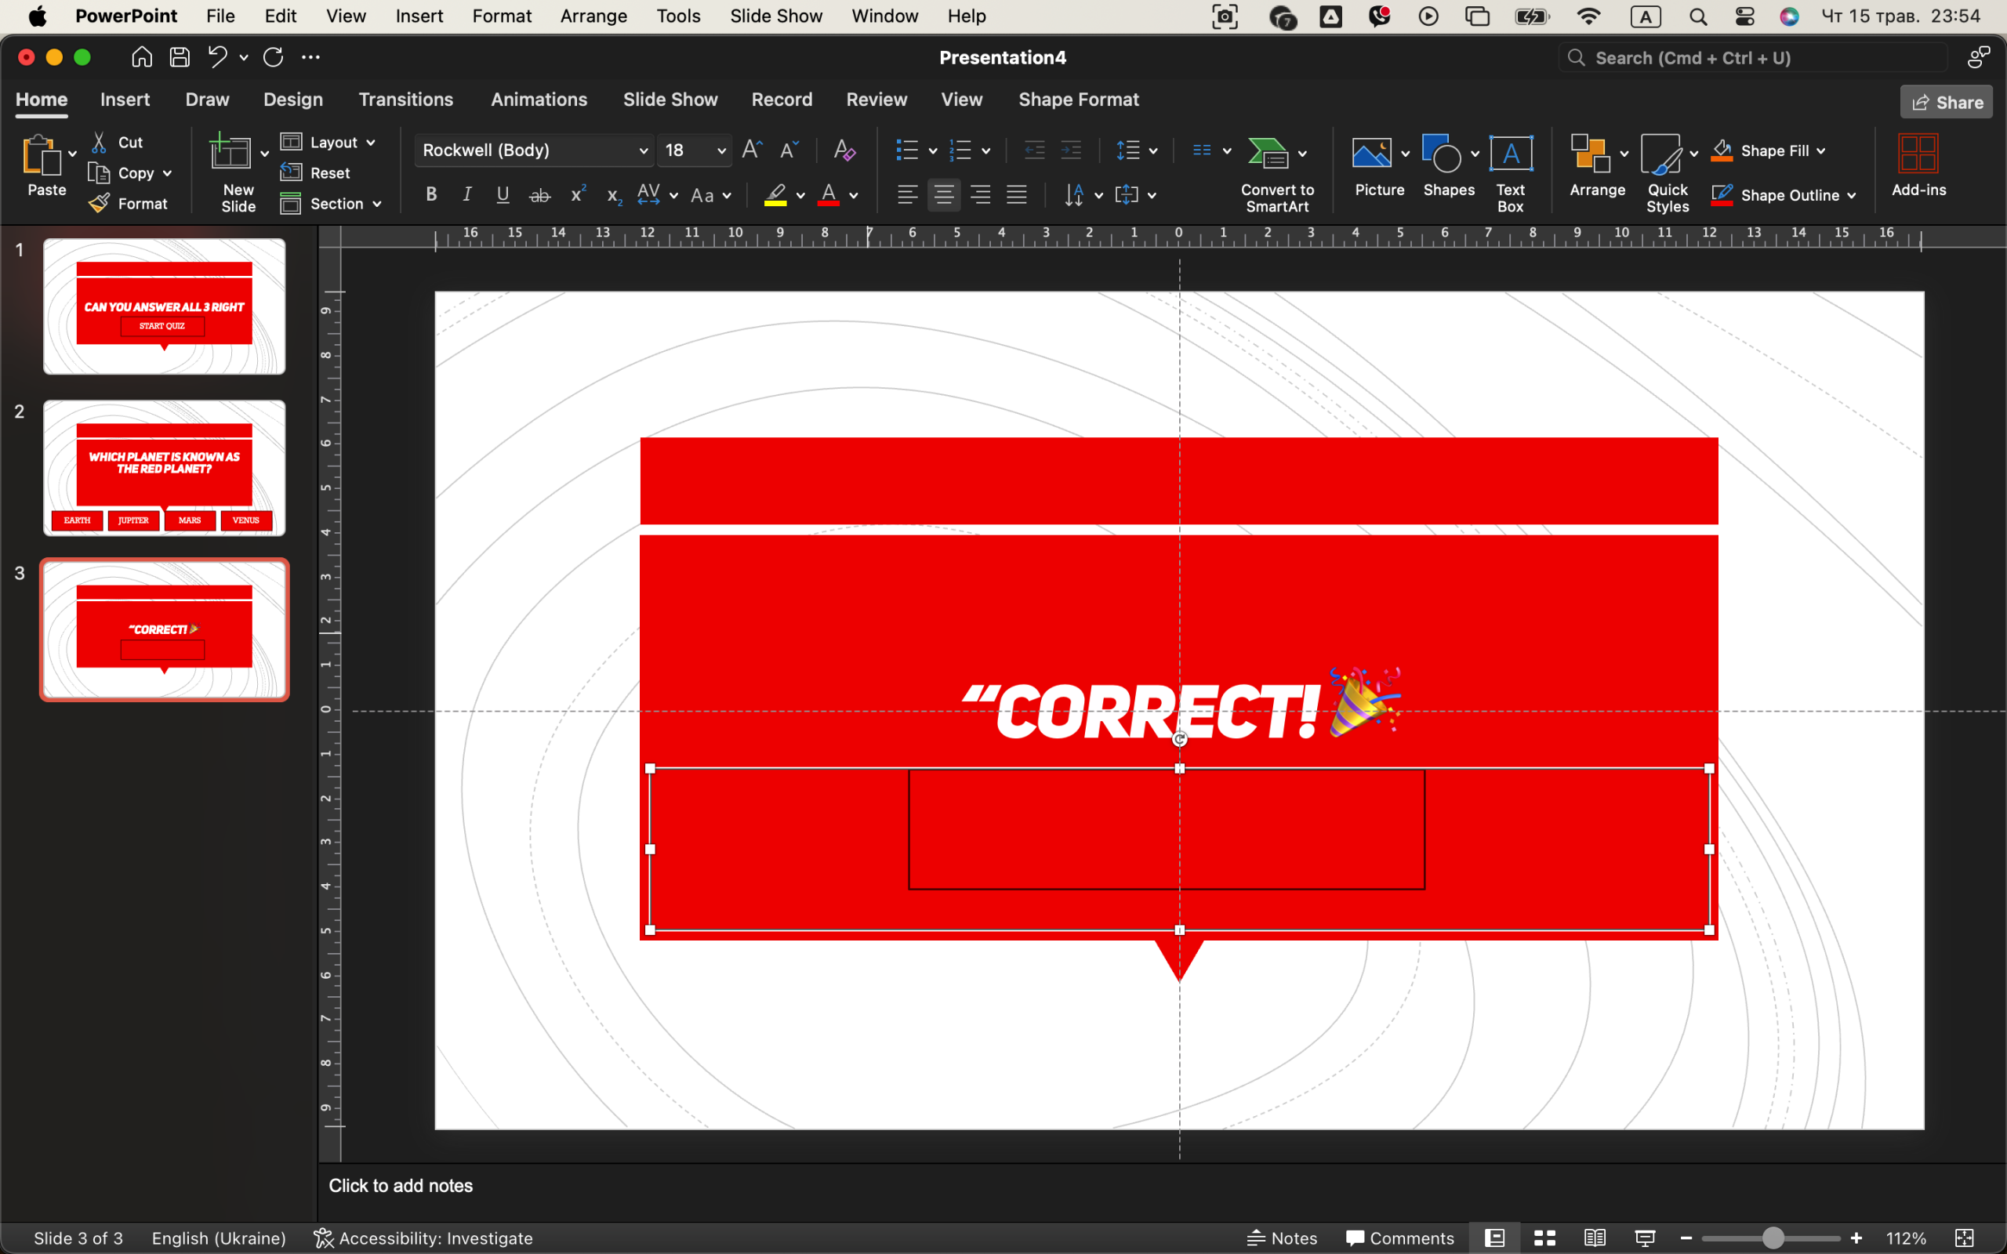Viewport: 2007px width, 1254px height.
Task: Apply the Format painter
Action: (x=129, y=203)
